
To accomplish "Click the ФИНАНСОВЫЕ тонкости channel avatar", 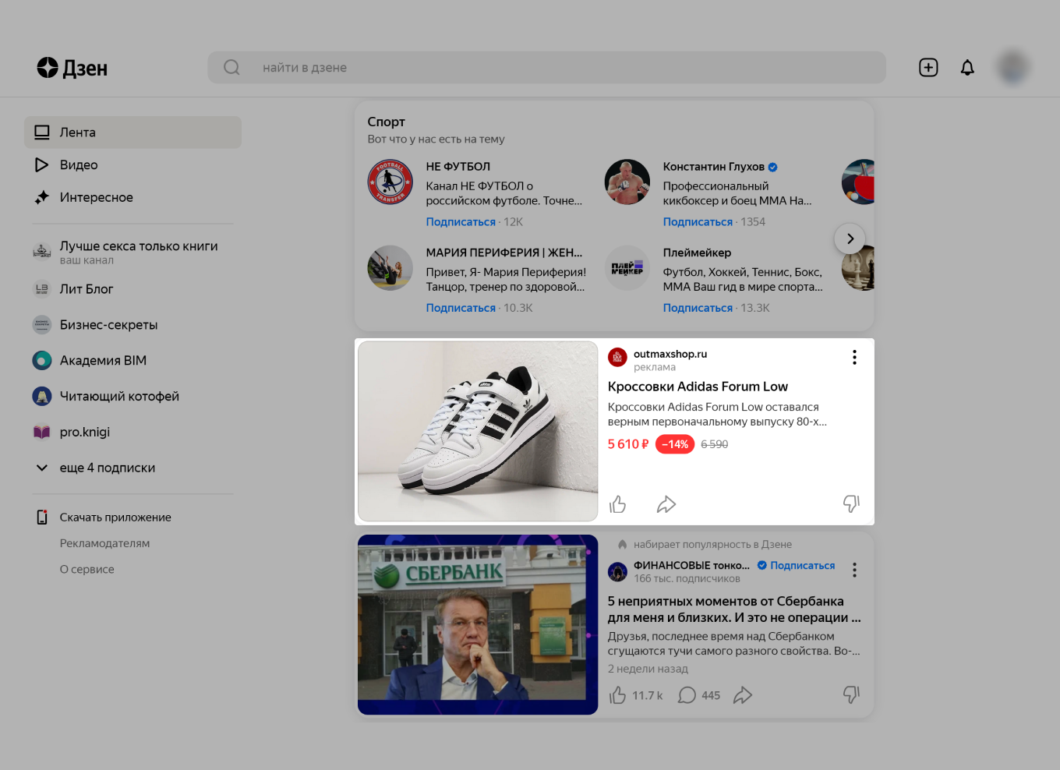I will pyautogui.click(x=617, y=572).
